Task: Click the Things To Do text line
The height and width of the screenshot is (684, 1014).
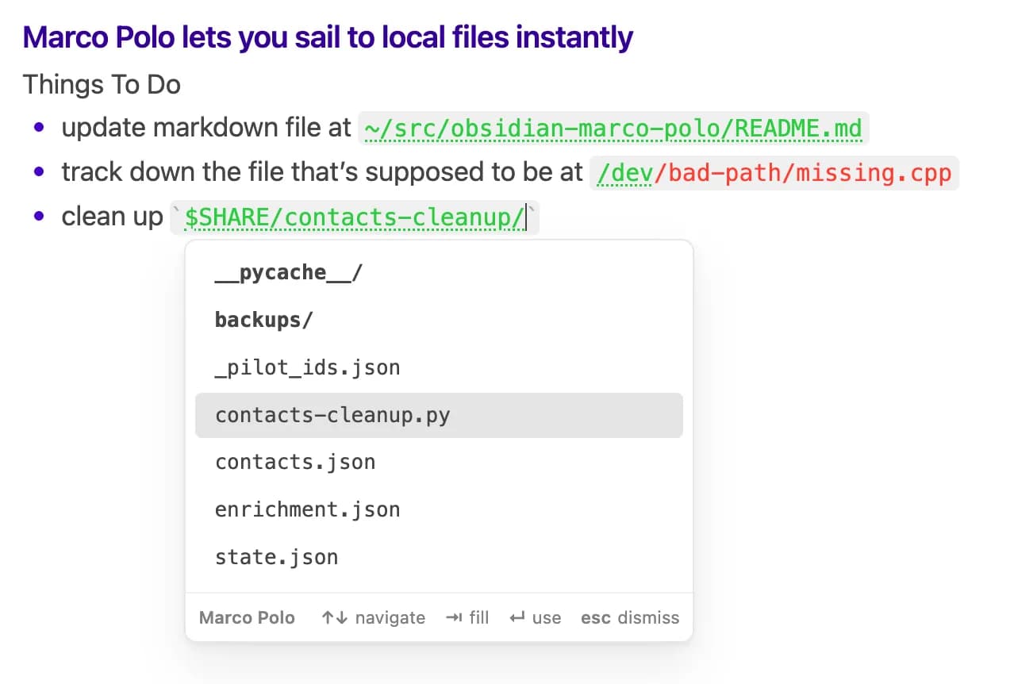Action: [x=102, y=84]
